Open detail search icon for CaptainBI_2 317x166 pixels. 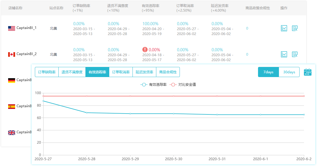coord(295,54)
